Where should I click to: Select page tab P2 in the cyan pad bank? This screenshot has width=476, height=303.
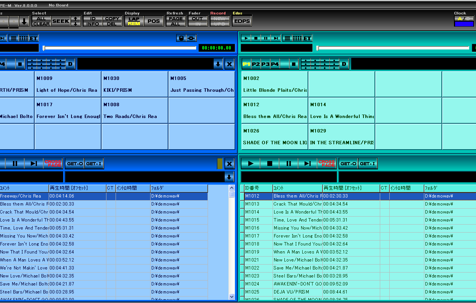coord(256,64)
